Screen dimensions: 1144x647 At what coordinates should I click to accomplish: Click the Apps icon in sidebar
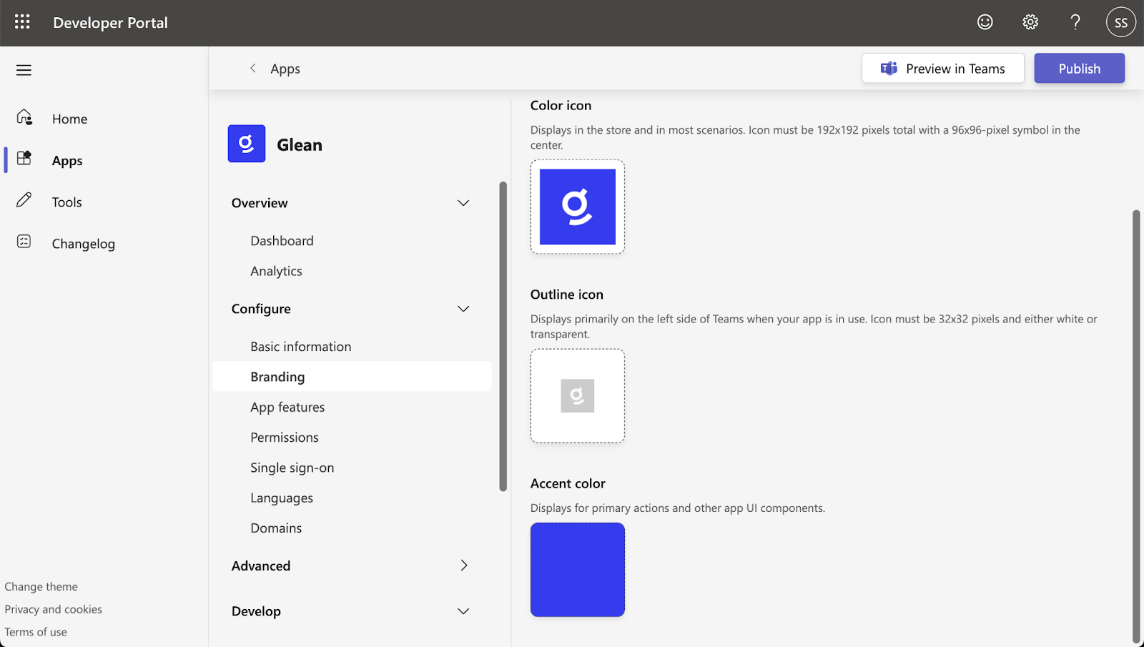pyautogui.click(x=24, y=158)
